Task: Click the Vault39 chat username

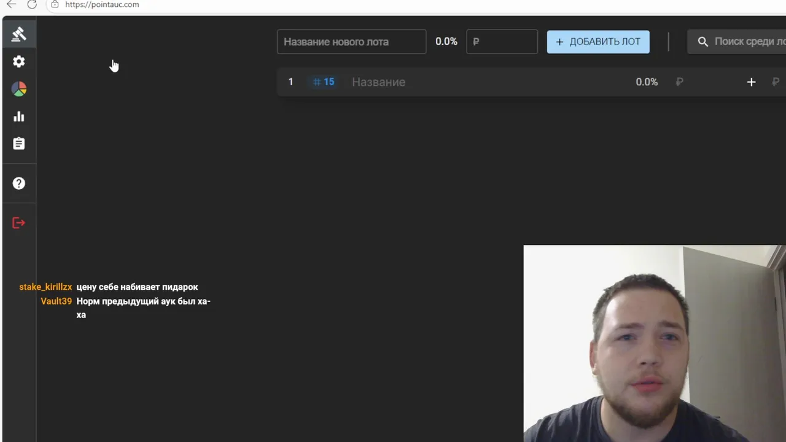Action: 56,301
